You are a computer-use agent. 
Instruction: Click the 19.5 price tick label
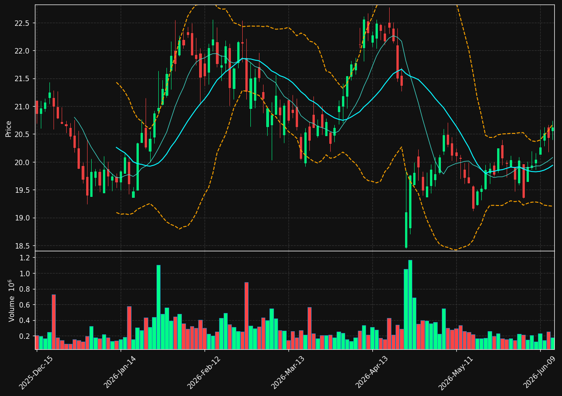(x=22, y=190)
